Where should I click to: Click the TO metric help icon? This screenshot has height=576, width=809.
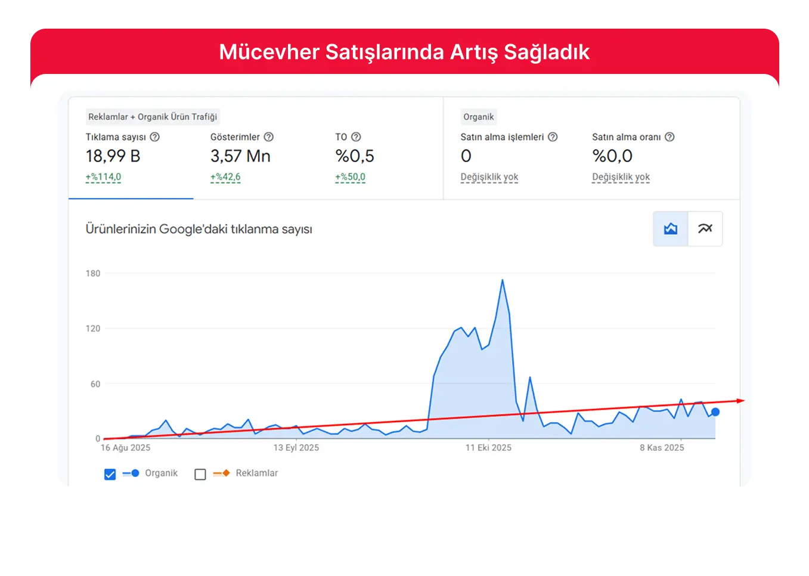356,137
